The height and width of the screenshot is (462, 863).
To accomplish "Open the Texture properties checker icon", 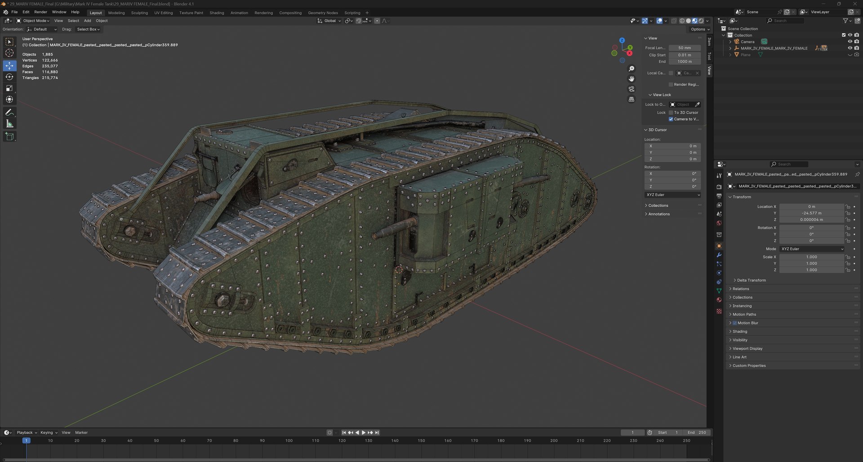I will coord(719,311).
